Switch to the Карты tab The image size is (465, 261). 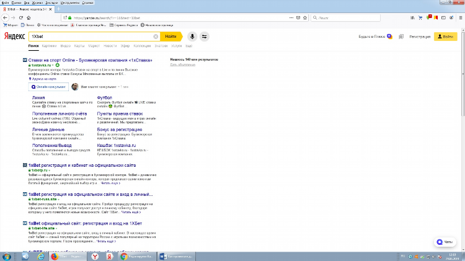pyautogui.click(x=79, y=46)
